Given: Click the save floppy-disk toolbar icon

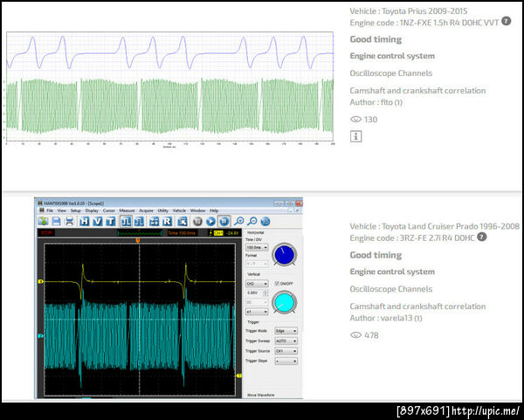Looking at the screenshot, I should 56,221.
